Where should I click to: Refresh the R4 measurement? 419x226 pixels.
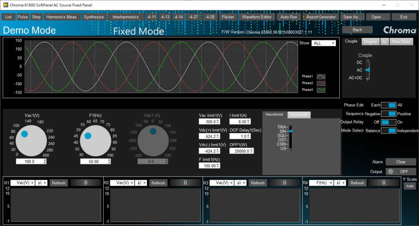[357, 183]
